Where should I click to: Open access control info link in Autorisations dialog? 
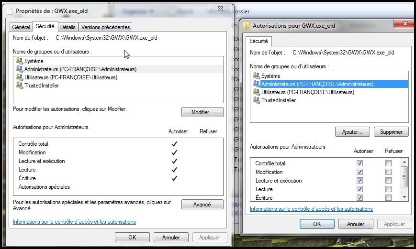point(311,209)
